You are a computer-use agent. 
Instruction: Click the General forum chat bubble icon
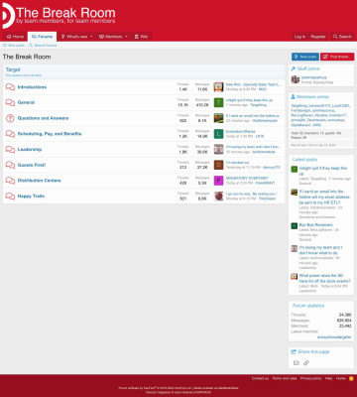[x=10, y=102]
